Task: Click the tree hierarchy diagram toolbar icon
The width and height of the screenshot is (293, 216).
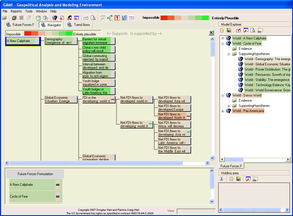Action: tap(110, 18)
